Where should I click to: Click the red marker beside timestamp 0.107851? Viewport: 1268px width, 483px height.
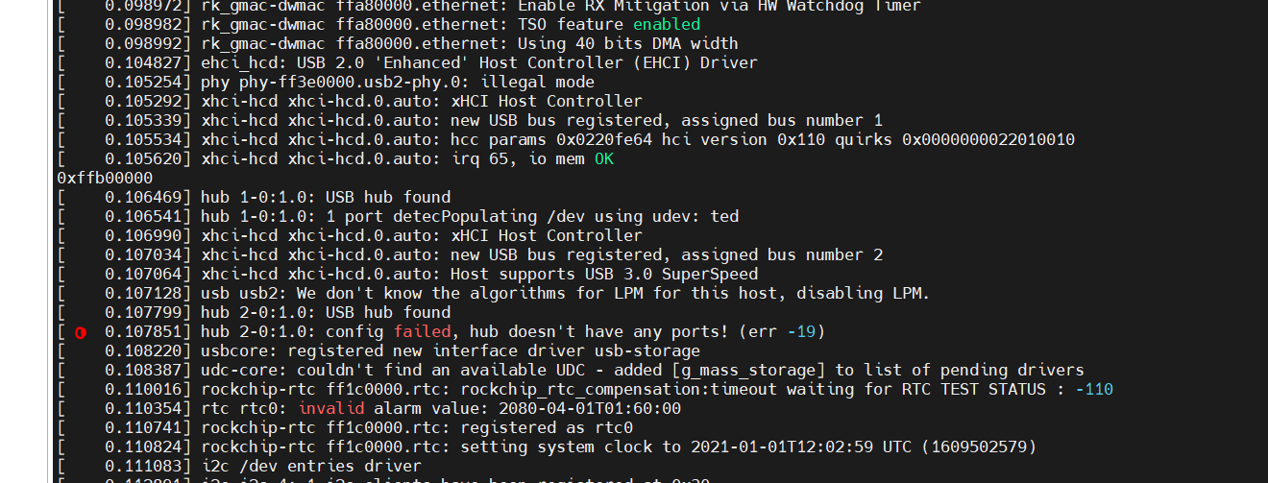coord(81,332)
